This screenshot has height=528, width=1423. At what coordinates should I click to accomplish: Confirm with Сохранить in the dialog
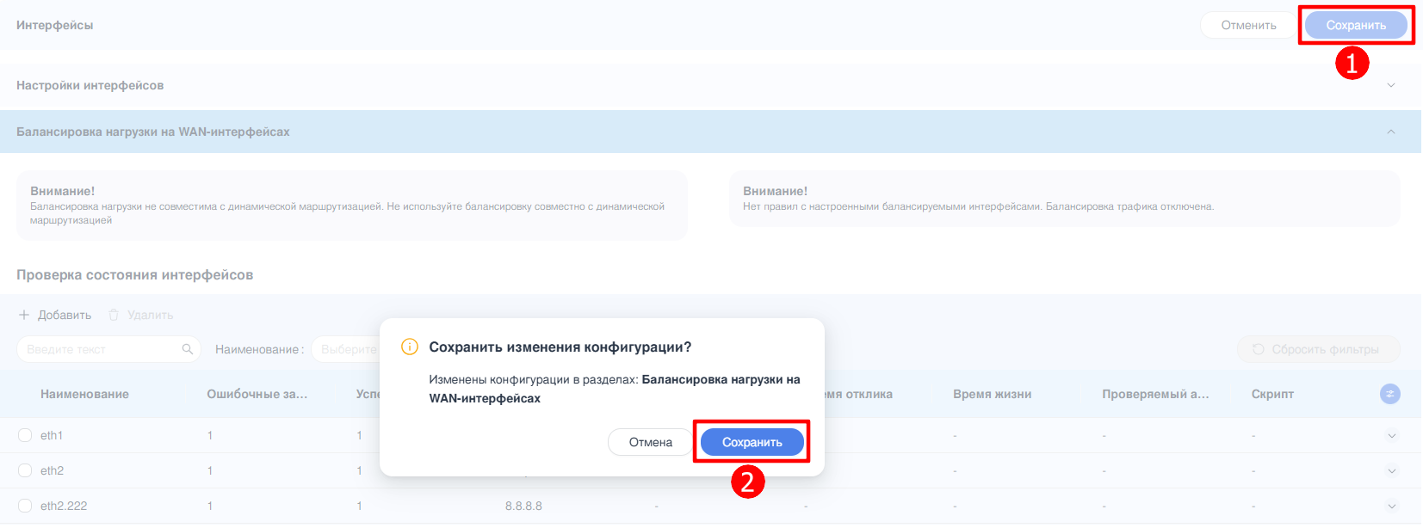click(752, 442)
